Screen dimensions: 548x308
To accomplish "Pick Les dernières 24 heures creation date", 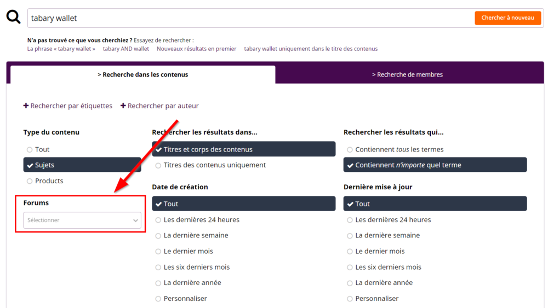I will (x=158, y=220).
